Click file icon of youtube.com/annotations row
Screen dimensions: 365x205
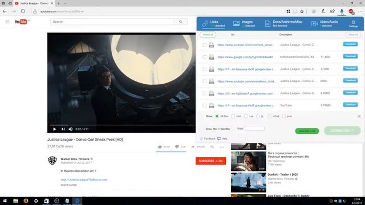pos(212,81)
